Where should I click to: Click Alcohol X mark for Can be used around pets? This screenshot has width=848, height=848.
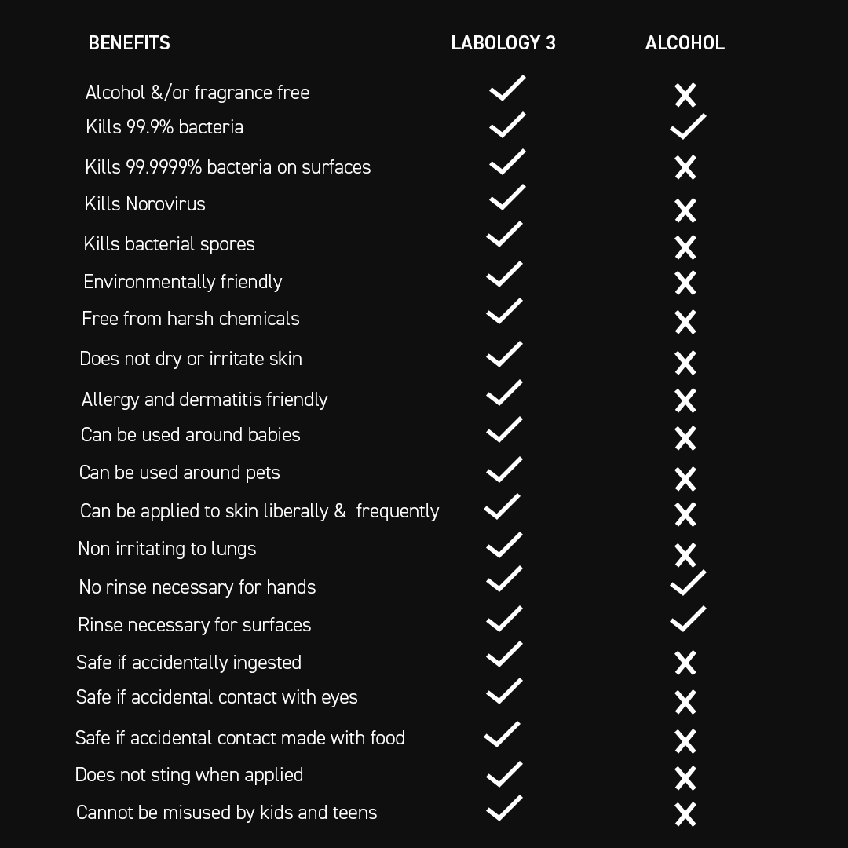[x=685, y=479]
